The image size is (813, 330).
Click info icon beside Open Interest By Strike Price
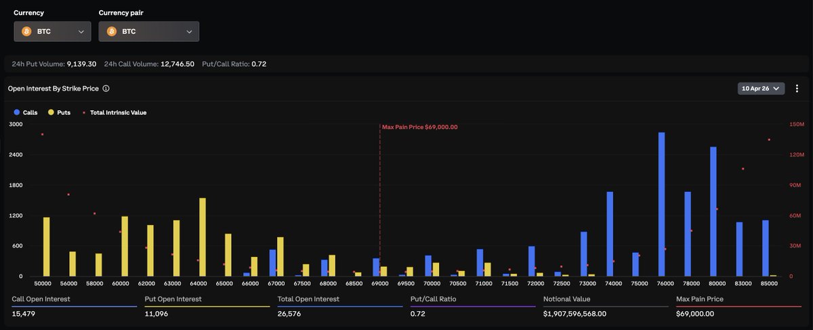pos(106,89)
